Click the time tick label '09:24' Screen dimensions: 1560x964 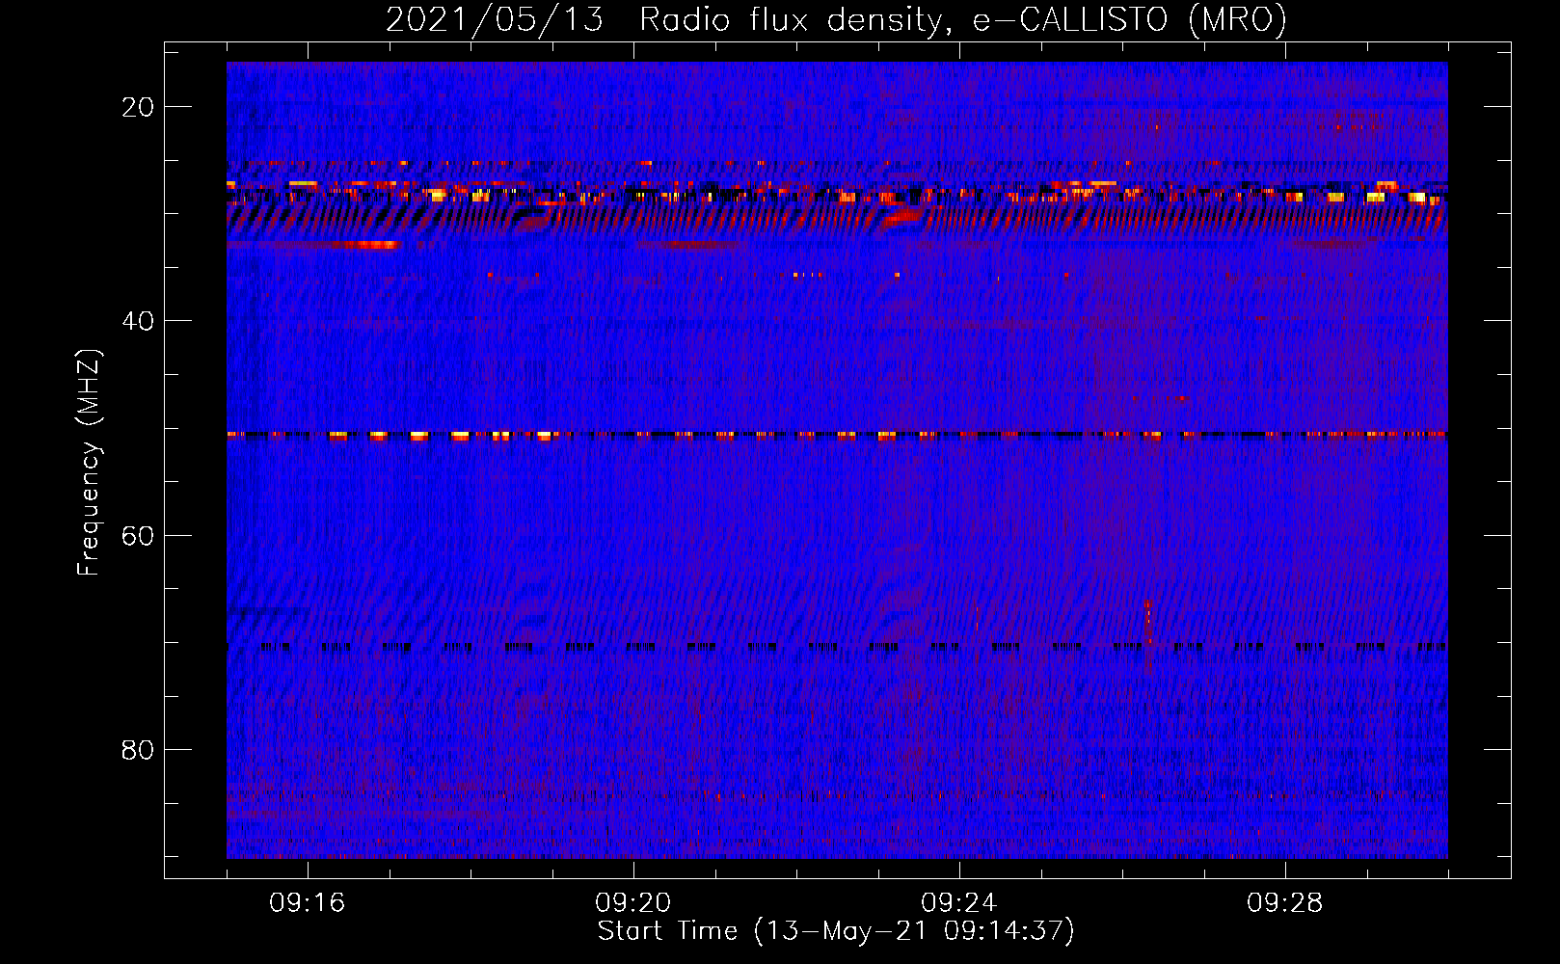click(x=959, y=903)
